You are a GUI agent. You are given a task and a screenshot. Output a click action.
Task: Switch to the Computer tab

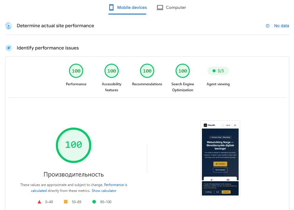171,7
